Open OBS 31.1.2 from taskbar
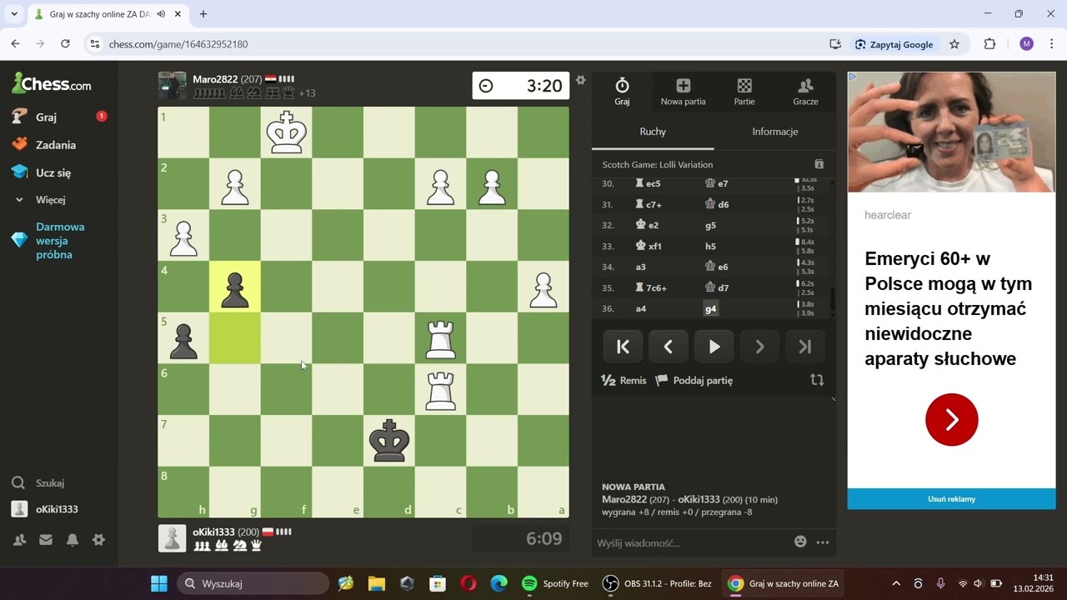The height and width of the screenshot is (600, 1067). 658,583
